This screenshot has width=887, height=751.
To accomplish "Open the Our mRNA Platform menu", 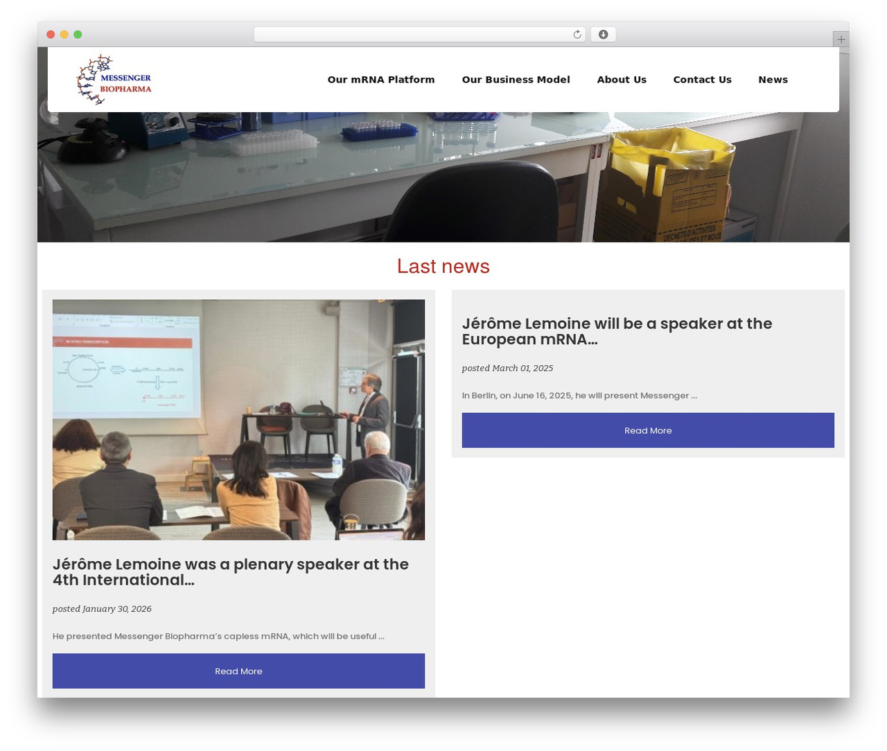I will click(381, 80).
